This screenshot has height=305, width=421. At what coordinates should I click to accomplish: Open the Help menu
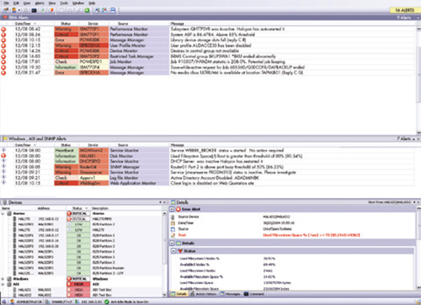point(92,3)
